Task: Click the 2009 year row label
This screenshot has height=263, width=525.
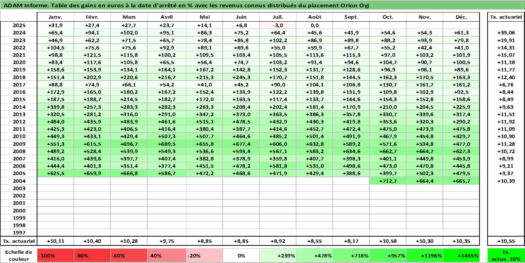Action: (x=19, y=144)
